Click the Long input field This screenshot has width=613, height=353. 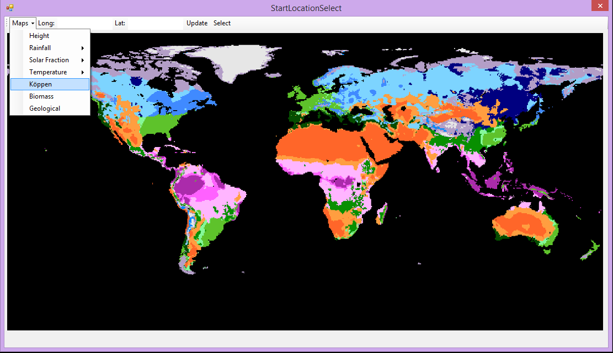coord(84,23)
